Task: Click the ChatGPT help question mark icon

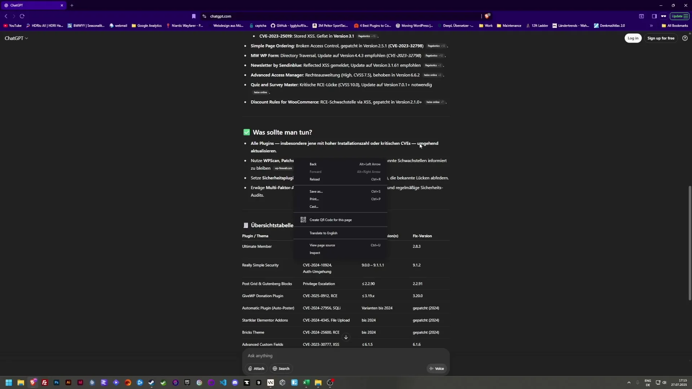Action: point(684,38)
